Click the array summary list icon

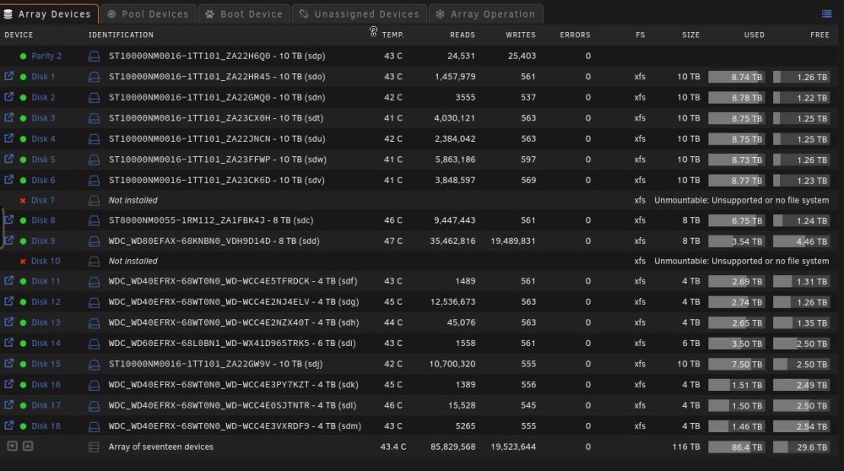pyautogui.click(x=94, y=447)
